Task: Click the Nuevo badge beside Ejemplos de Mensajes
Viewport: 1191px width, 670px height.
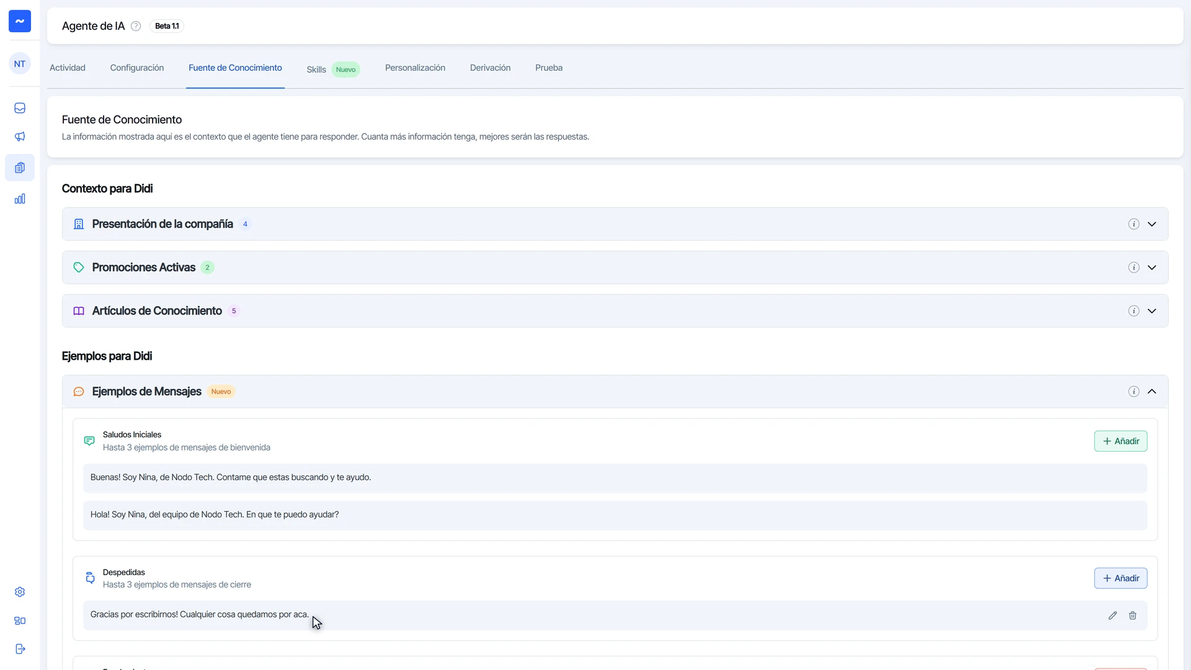Action: click(x=221, y=391)
